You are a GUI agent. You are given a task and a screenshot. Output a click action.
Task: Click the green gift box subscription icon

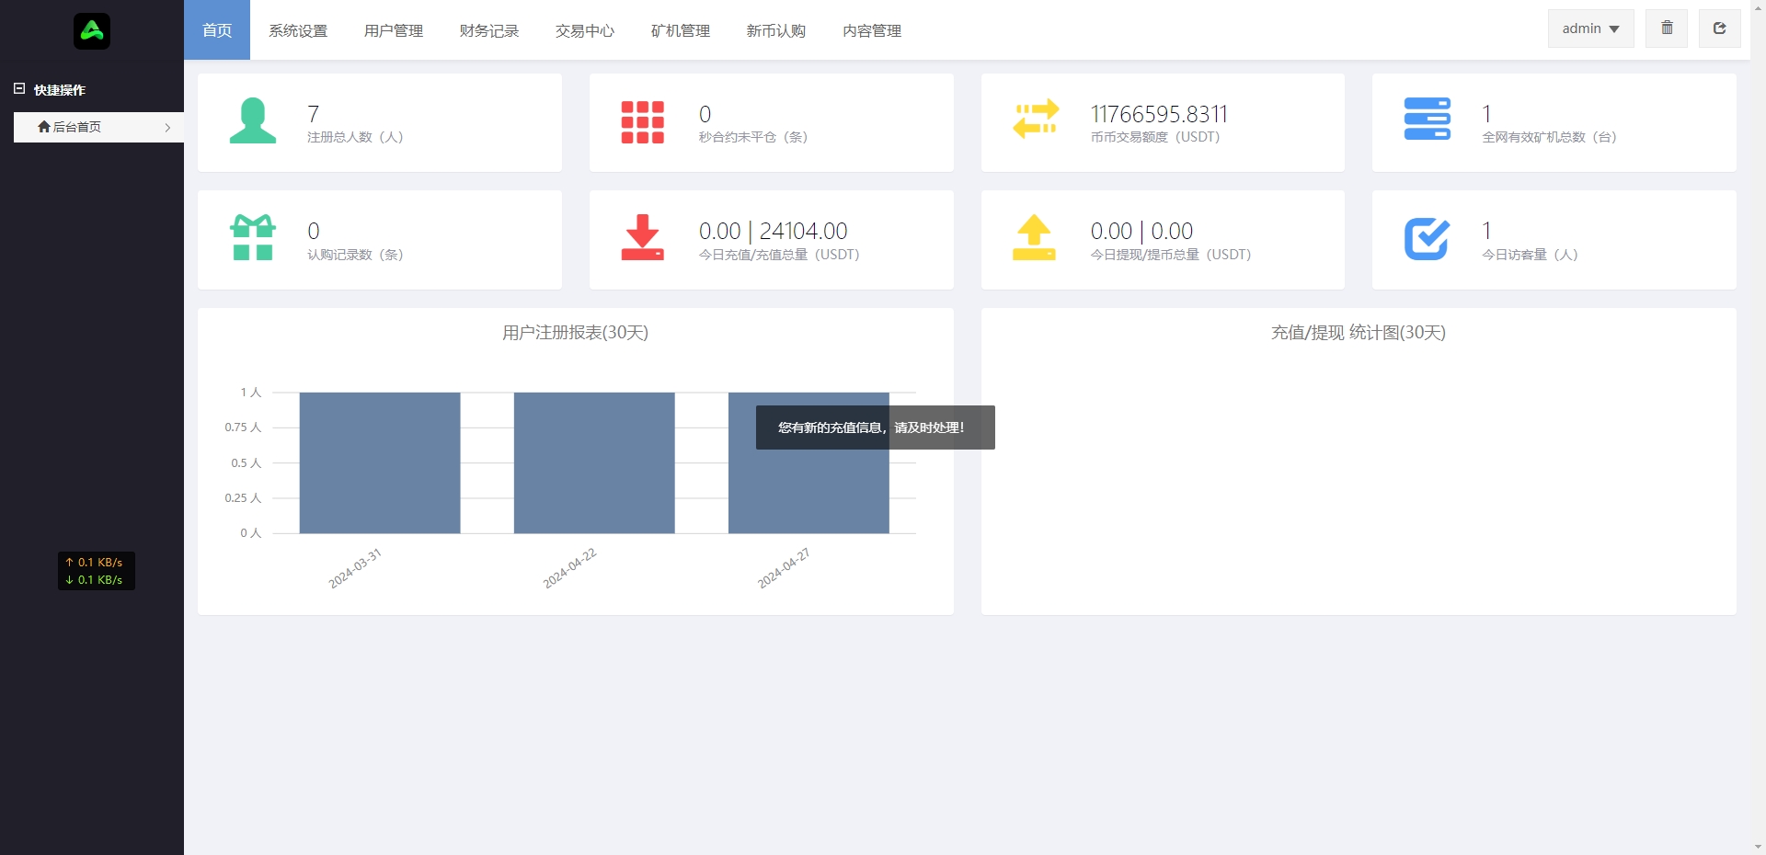253,237
